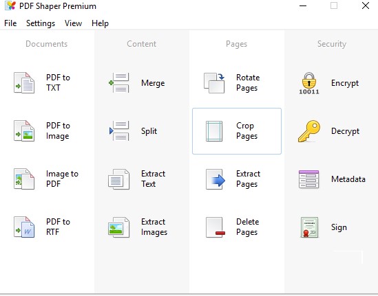Viewport: 378px width, 296px height.
Task: Open the Help menu
Action: pos(100,23)
